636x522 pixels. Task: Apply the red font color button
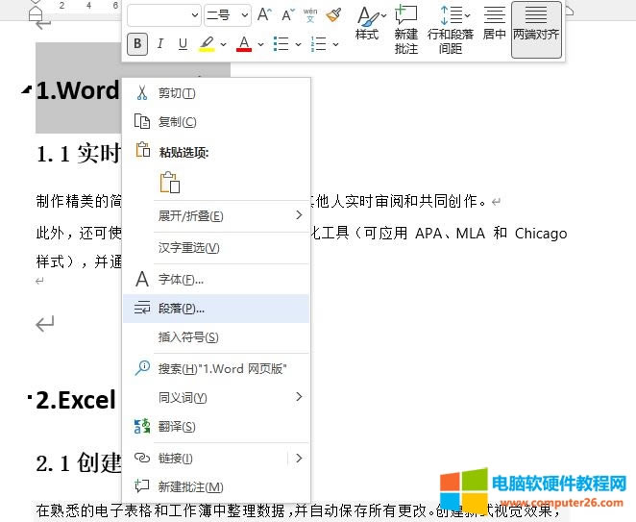click(x=243, y=44)
